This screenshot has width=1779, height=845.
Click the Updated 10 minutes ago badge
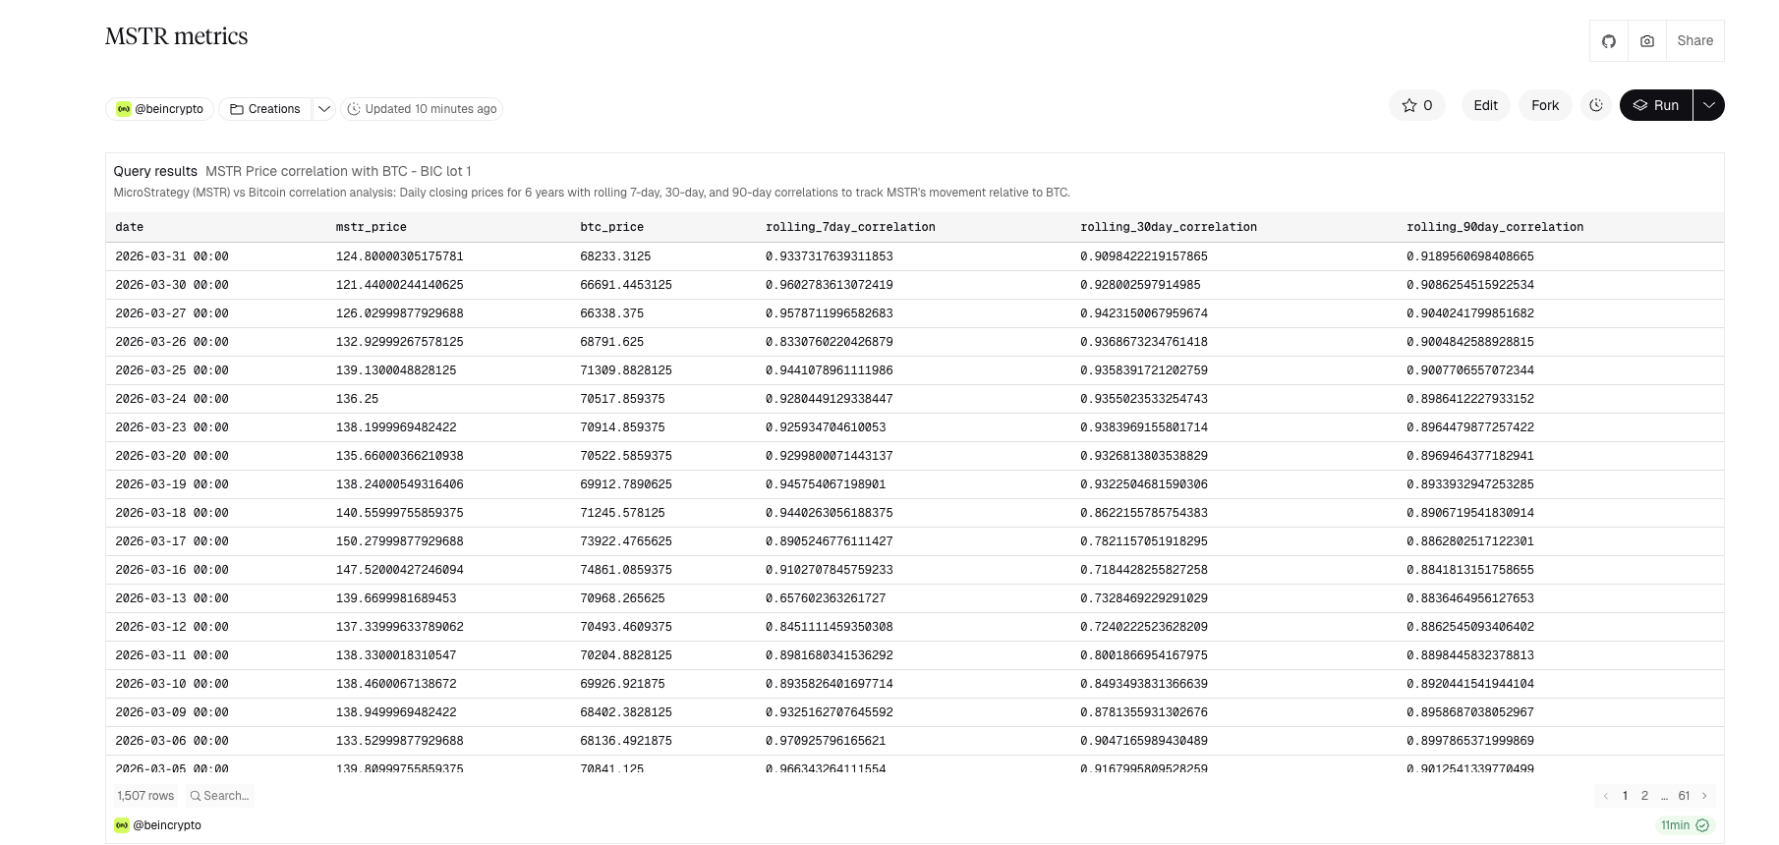[x=422, y=109]
